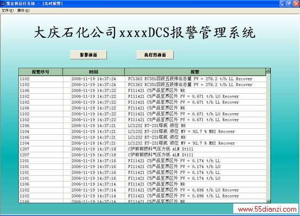This screenshot has width=300, height=216.
Task: Close the window with the X icon
Action: click(296, 4)
